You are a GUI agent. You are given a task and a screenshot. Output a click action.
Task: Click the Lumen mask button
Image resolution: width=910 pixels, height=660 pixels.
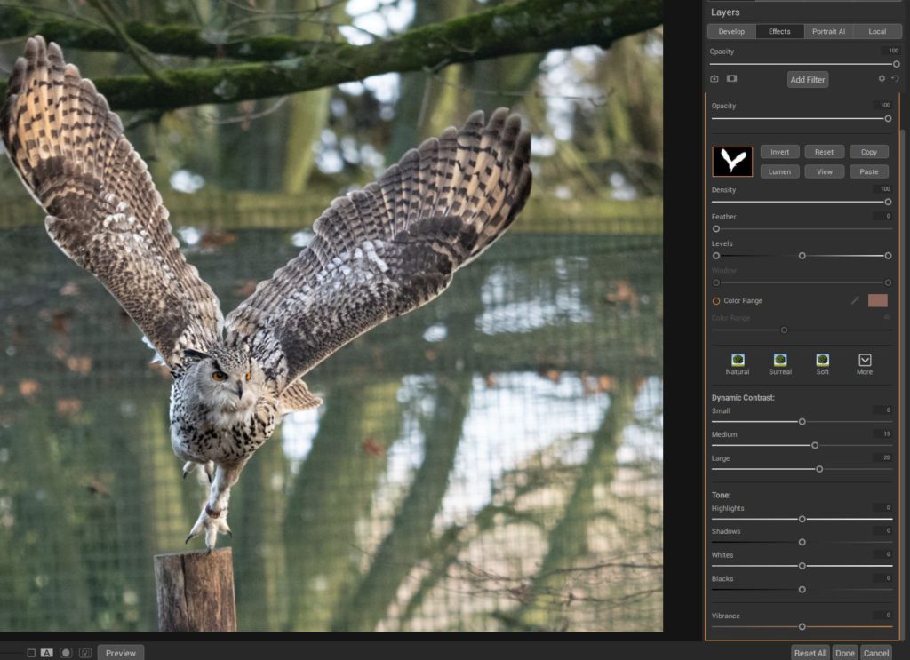click(778, 171)
